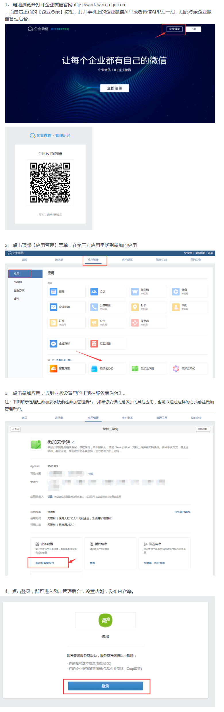
Task: Click the blue 登录 button
Action: tap(105, 686)
